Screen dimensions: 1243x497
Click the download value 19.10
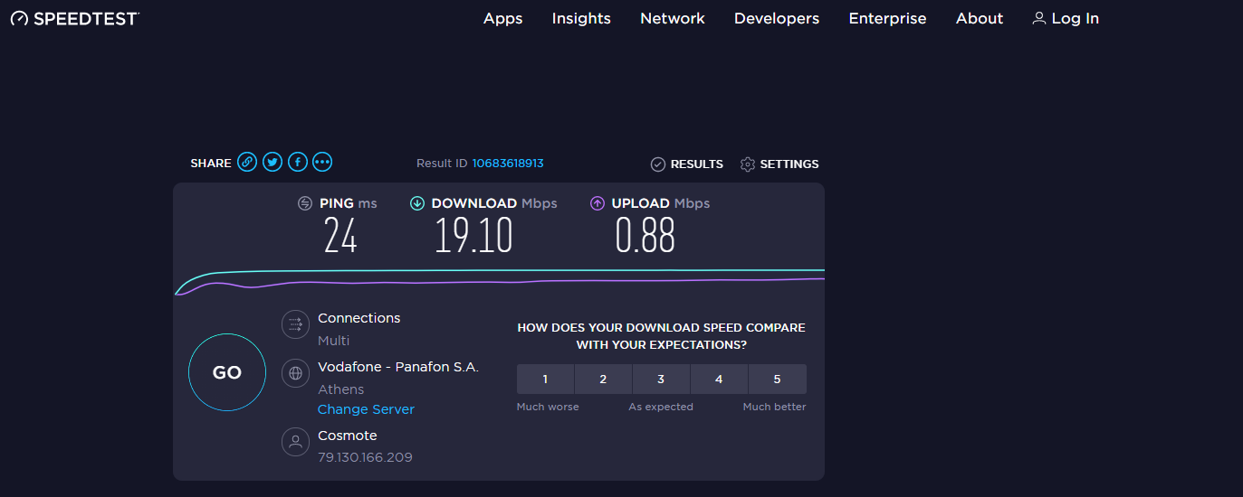click(473, 237)
